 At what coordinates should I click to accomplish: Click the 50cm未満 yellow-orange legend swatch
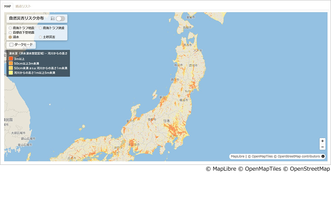point(11,68)
